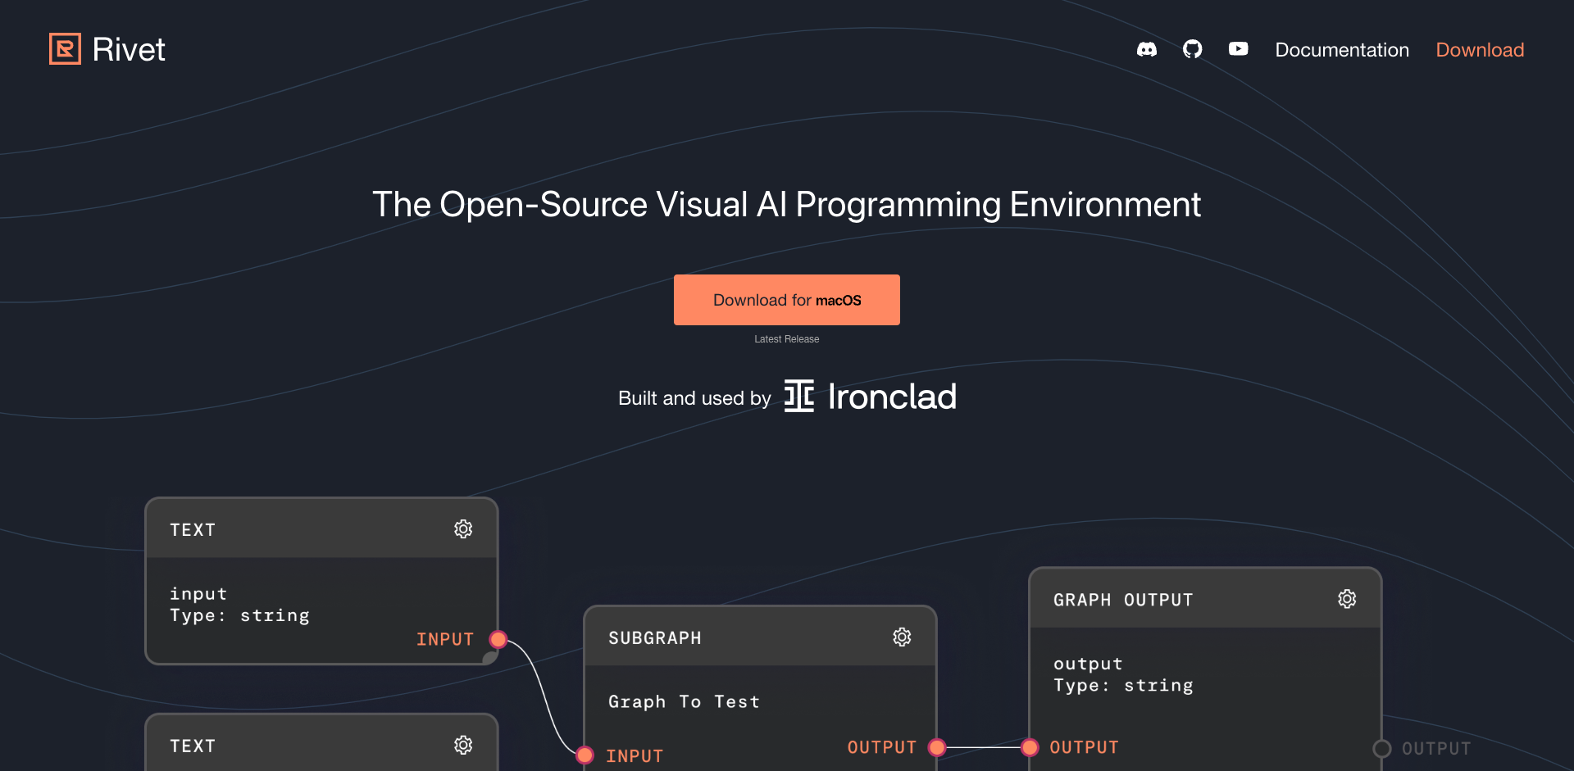Open settings gear on Subgraph node
1574x771 pixels.
[x=902, y=637]
